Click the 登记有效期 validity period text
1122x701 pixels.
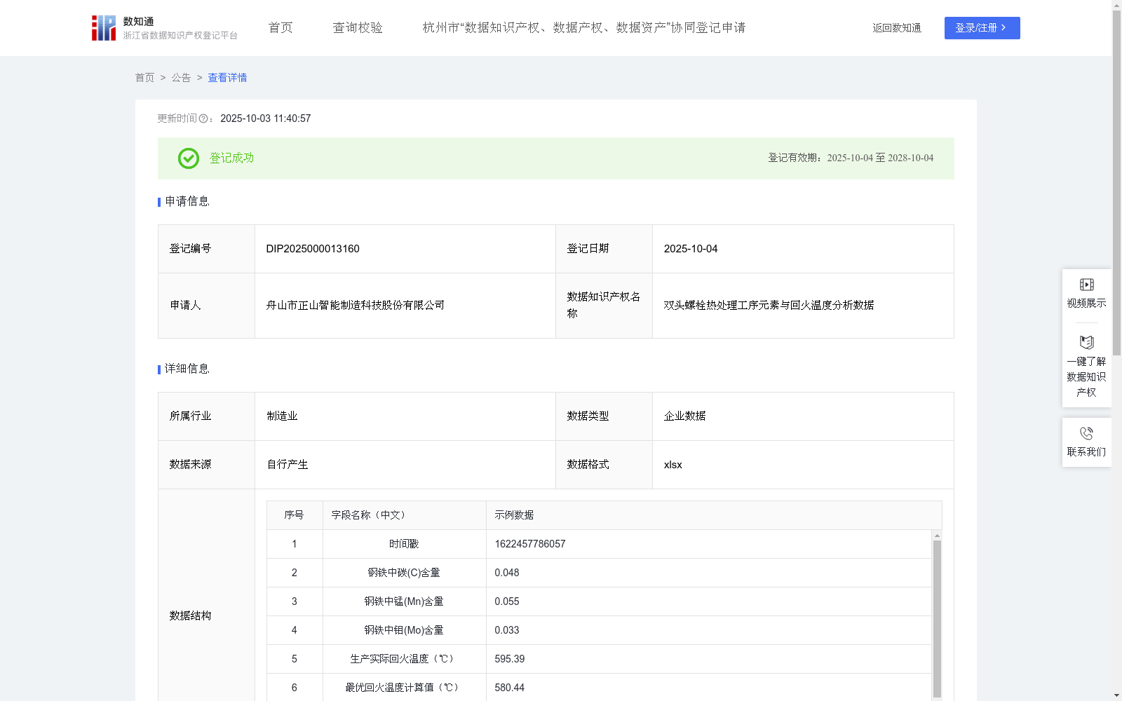coord(851,158)
